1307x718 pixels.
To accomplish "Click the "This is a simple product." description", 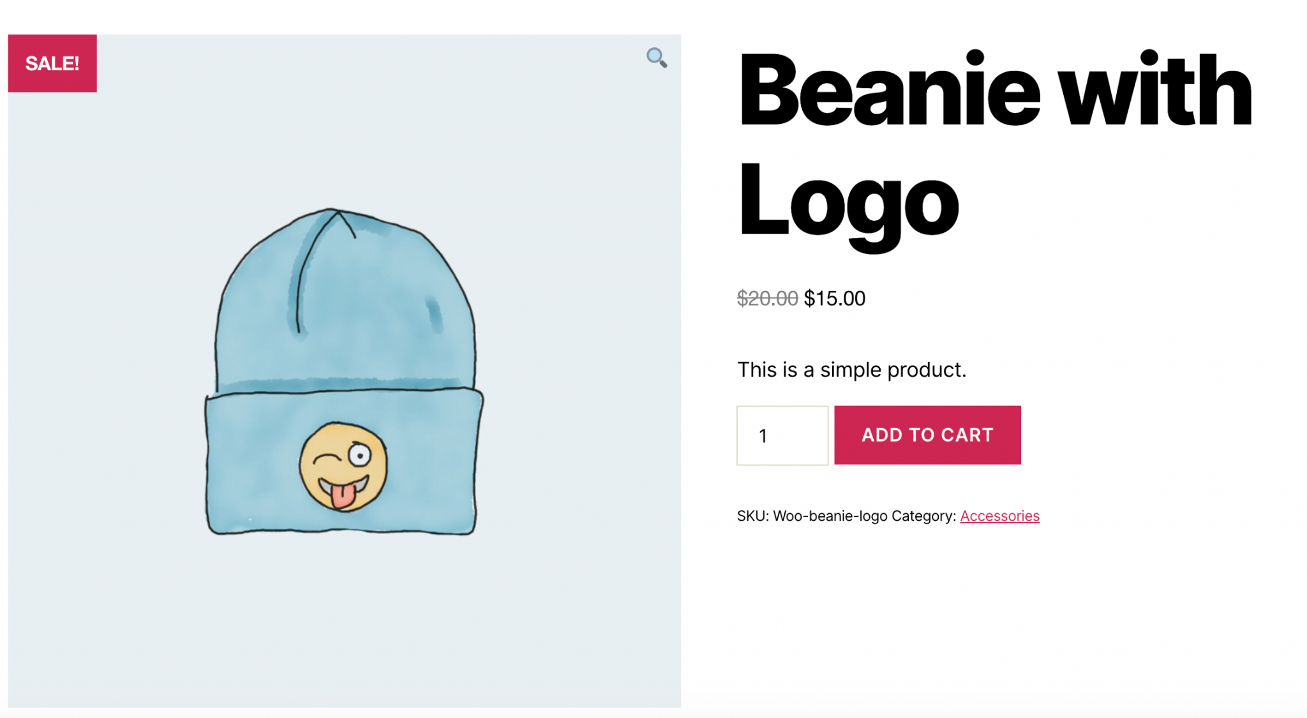I will coord(851,370).
